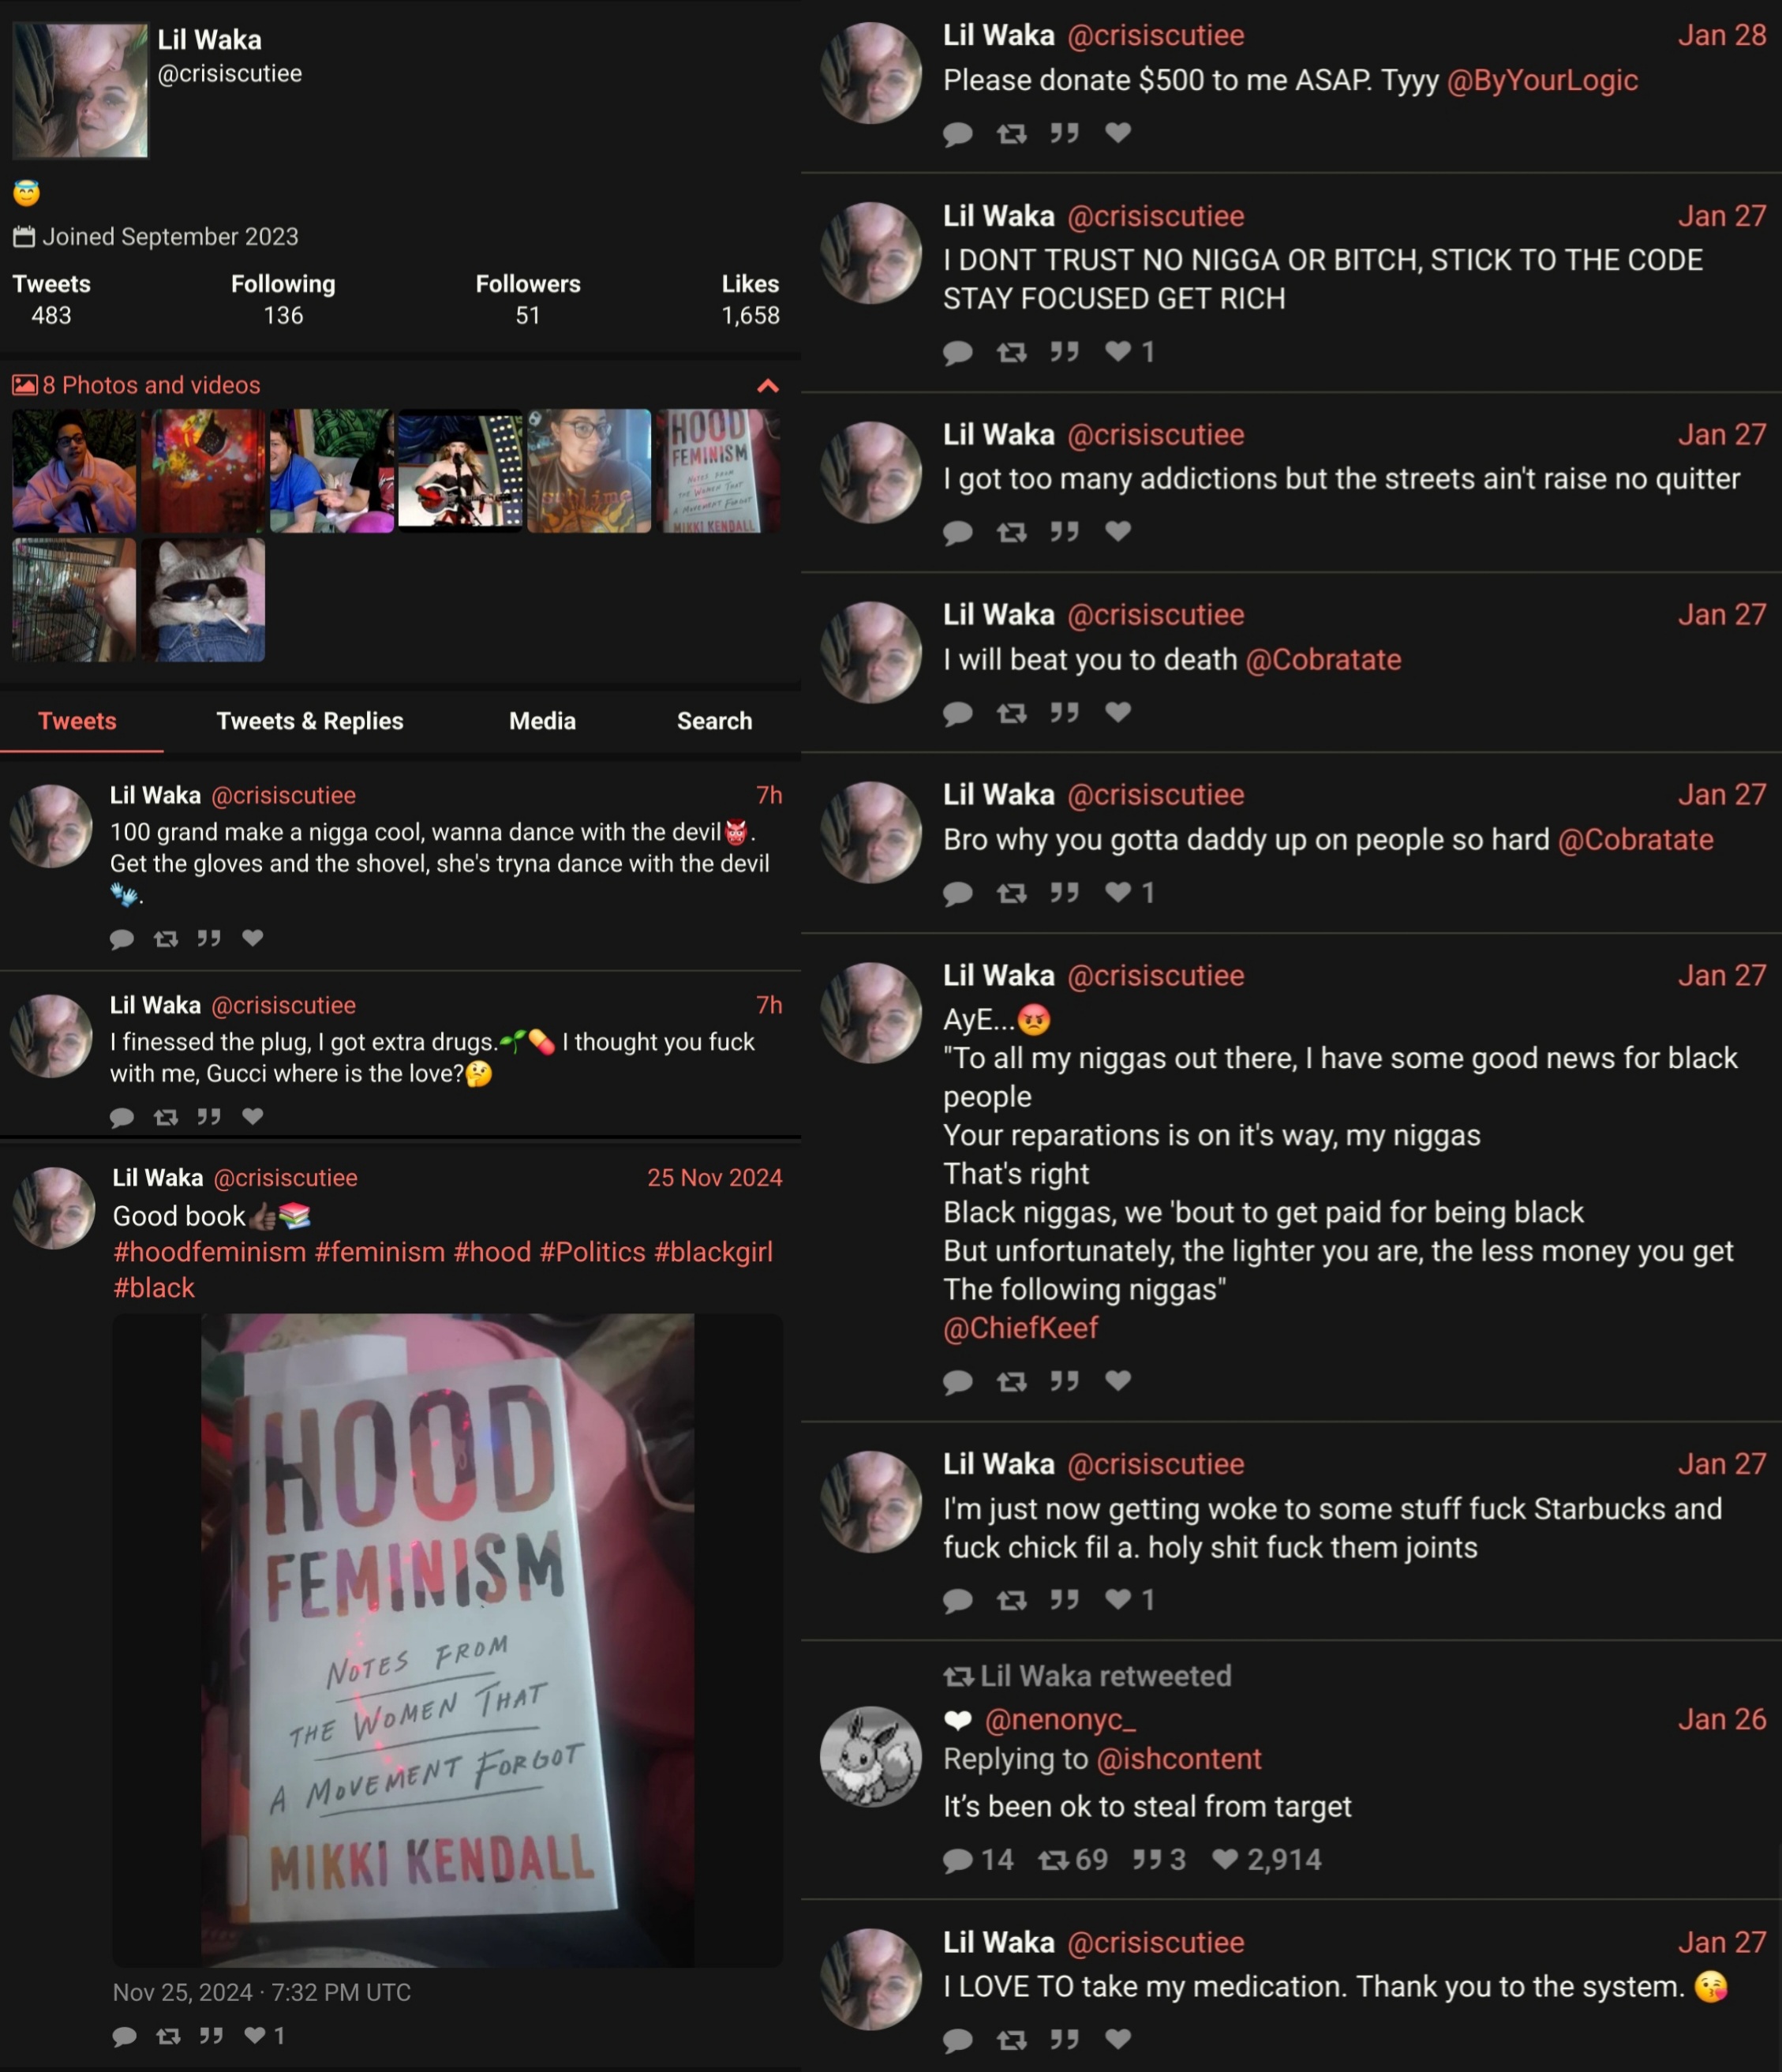
Task: Open the guitar performer photo thumbnail
Action: pyautogui.click(x=460, y=470)
